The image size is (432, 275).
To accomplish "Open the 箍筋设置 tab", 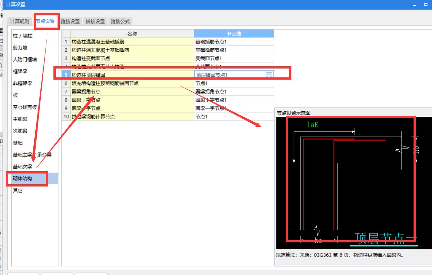I will 70,22.
